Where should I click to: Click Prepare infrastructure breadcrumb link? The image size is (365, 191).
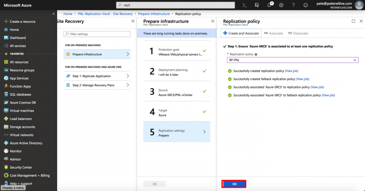coord(154,14)
